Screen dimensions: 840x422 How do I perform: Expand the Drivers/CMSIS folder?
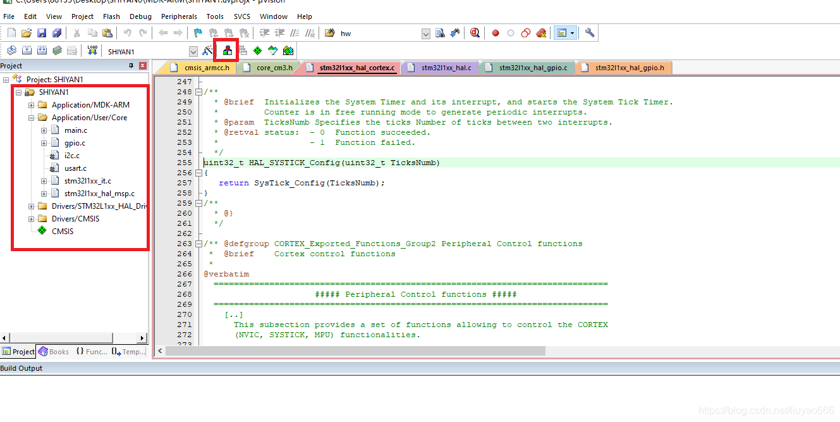click(x=32, y=219)
